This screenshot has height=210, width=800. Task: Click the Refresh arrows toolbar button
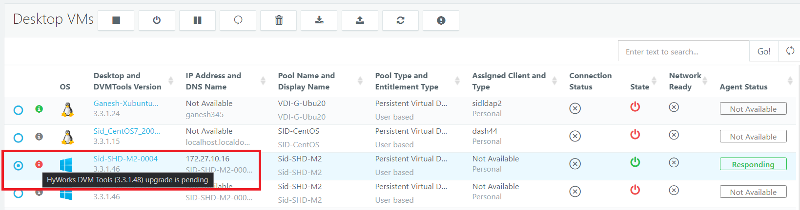(x=400, y=20)
